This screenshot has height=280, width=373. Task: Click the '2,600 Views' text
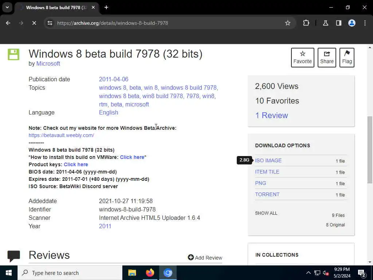click(277, 86)
